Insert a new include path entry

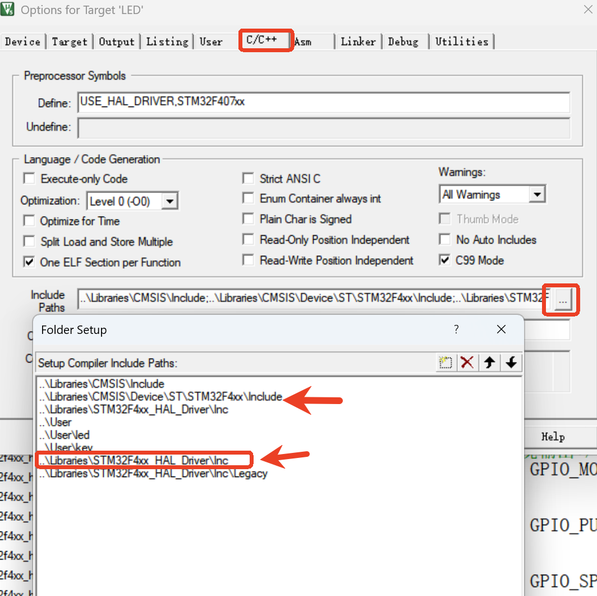click(x=446, y=363)
